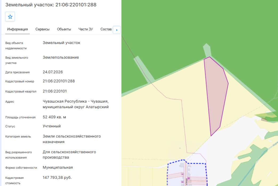The height and width of the screenshot is (186, 278).
Task: Click the cadastral number value 21:06:220101:288
Action: coord(59,81)
